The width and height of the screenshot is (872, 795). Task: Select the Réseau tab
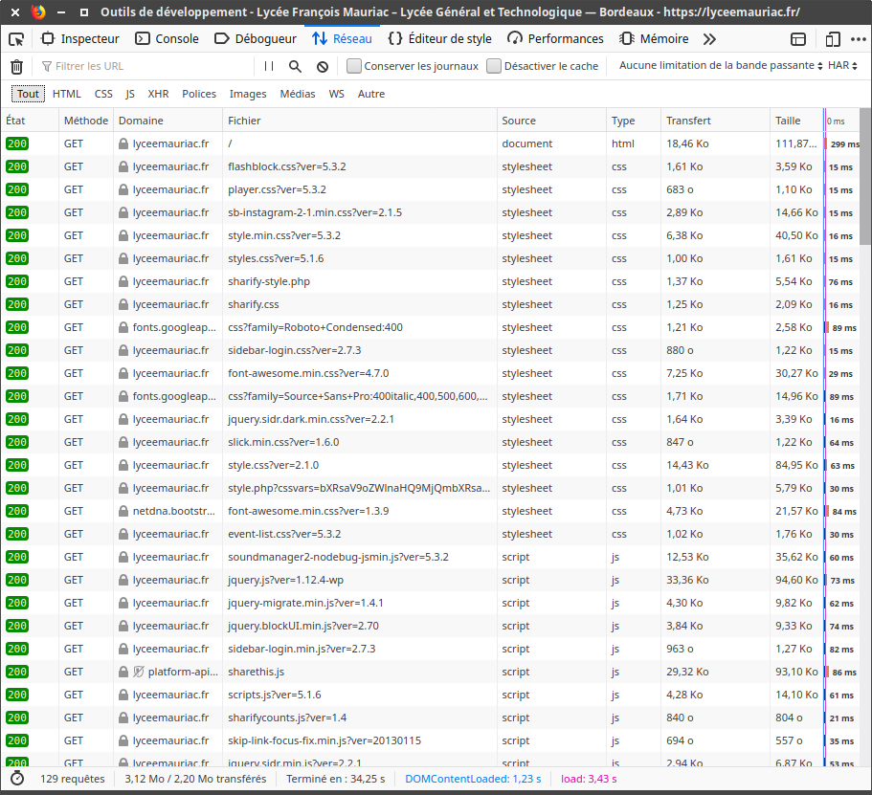point(342,39)
